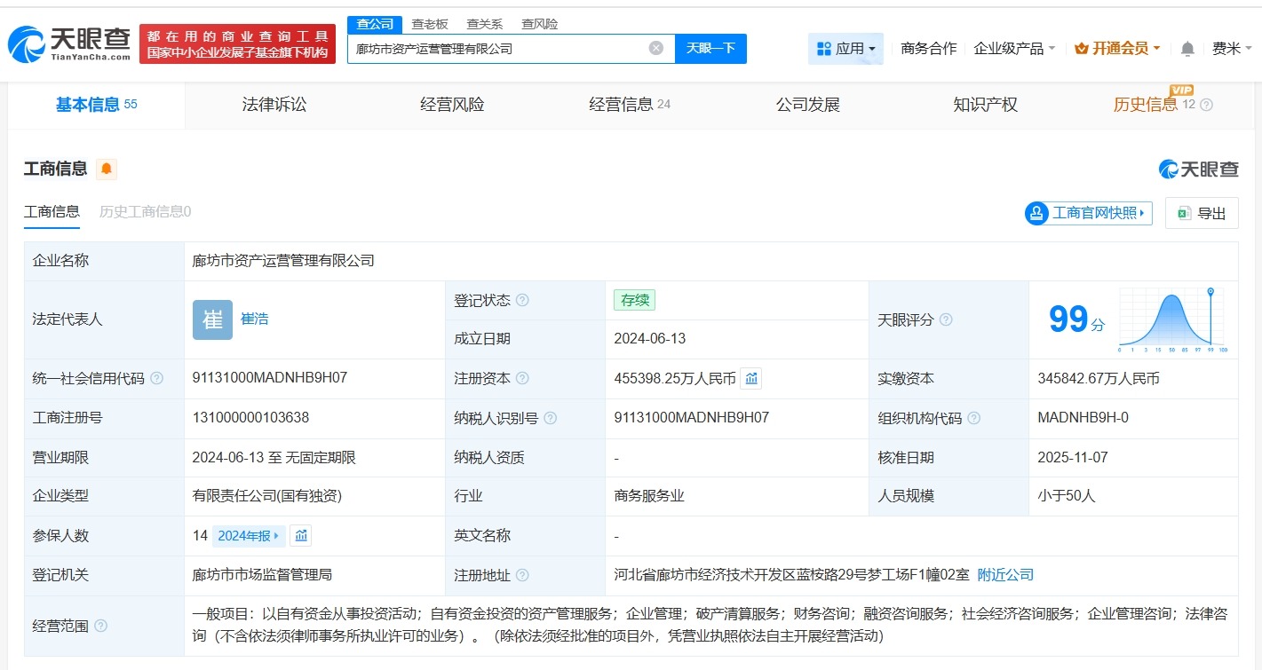
Task: Click the 天眼一下 search button
Action: 710,48
